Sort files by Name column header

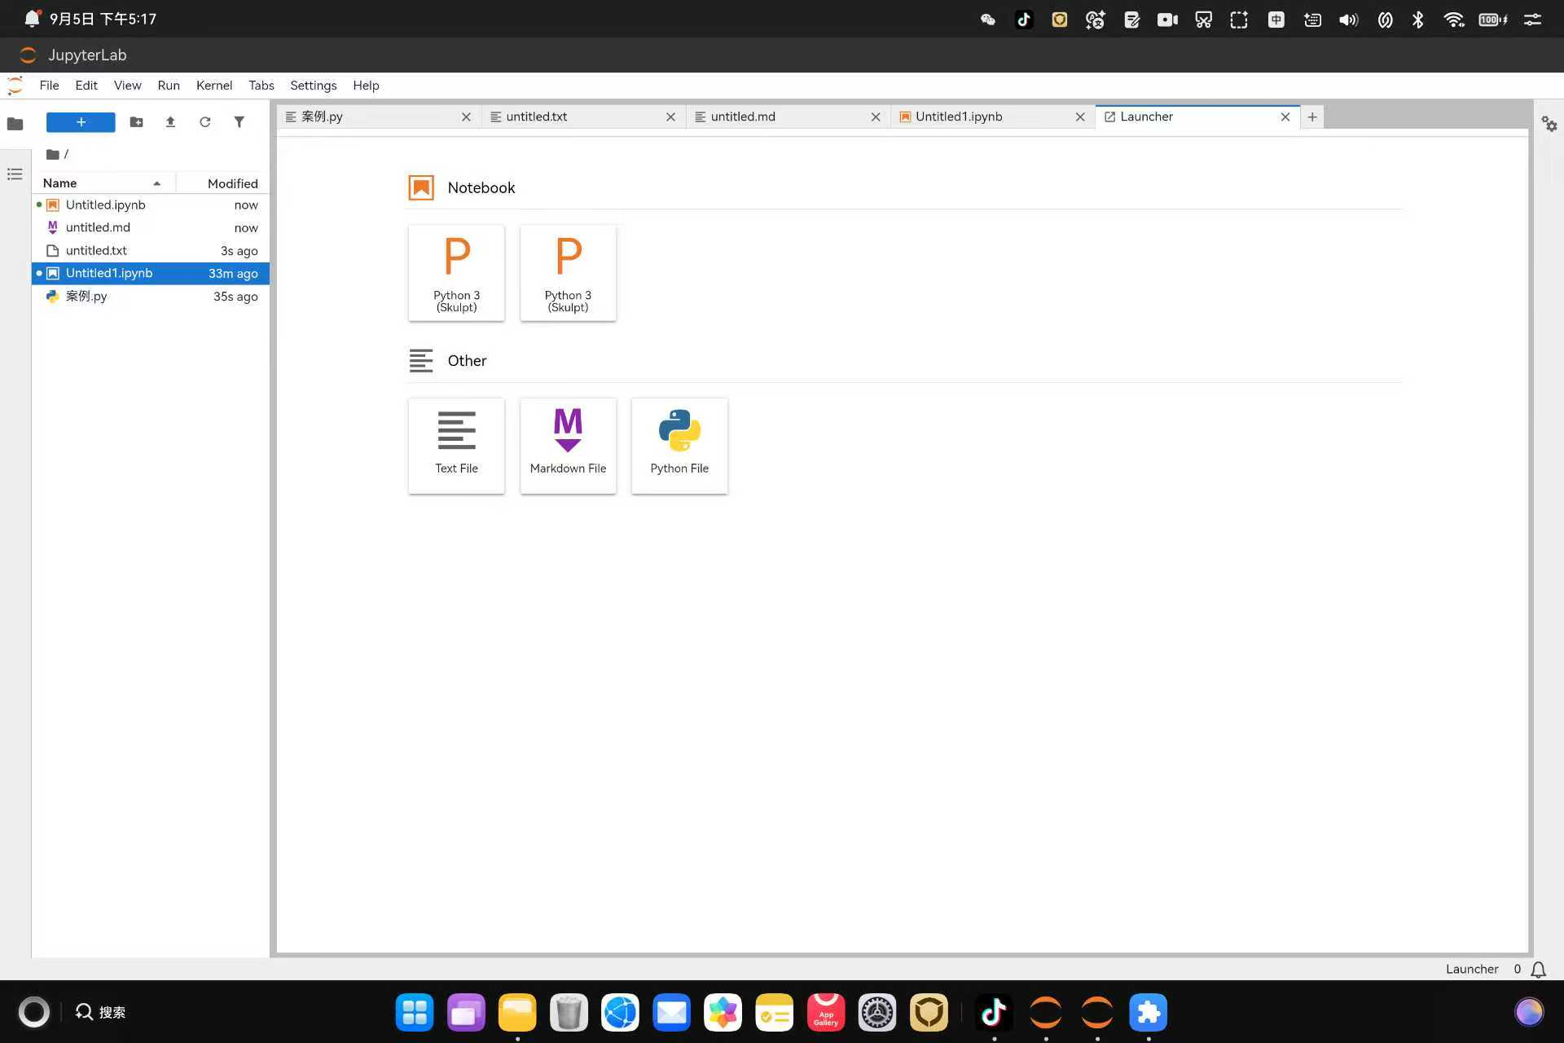(x=103, y=183)
